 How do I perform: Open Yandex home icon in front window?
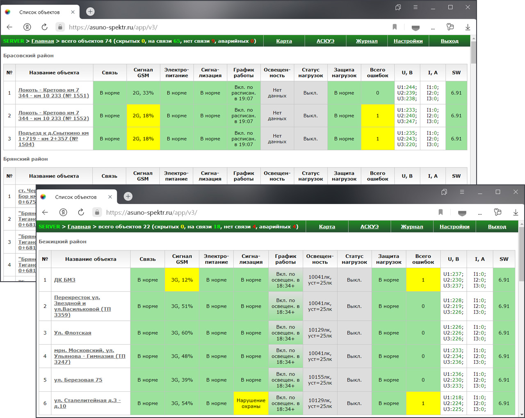point(63,212)
